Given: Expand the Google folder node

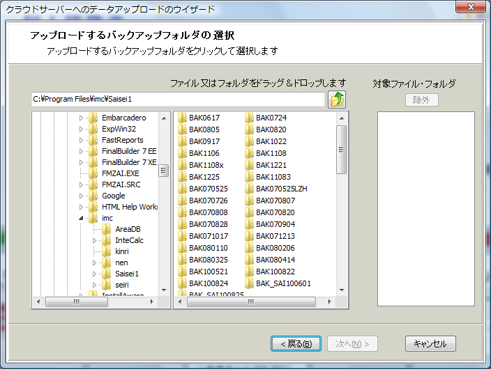Looking at the screenshot, I should (81, 196).
